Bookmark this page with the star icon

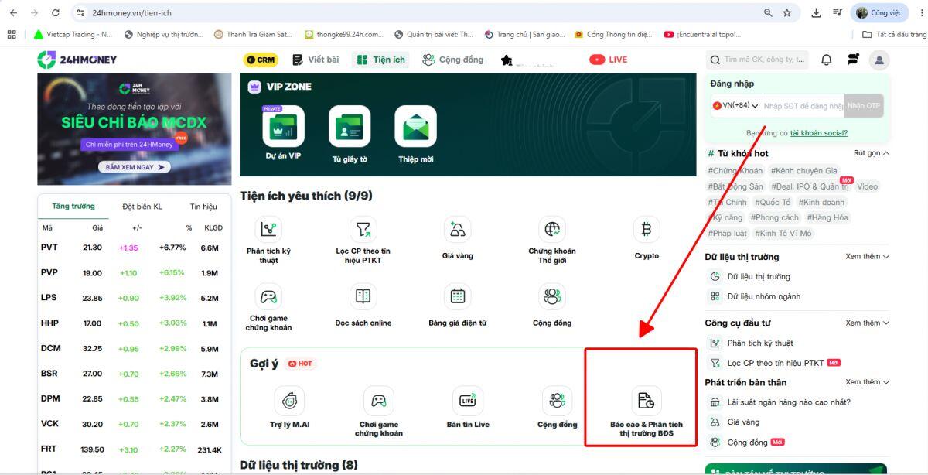[787, 13]
